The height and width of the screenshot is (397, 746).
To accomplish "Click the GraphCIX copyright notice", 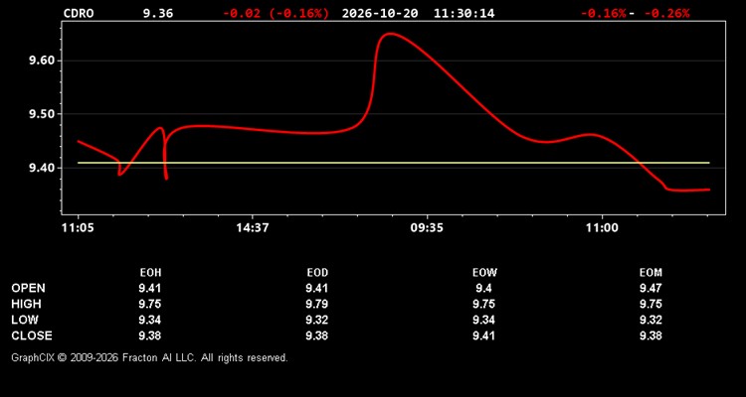I will (149, 357).
